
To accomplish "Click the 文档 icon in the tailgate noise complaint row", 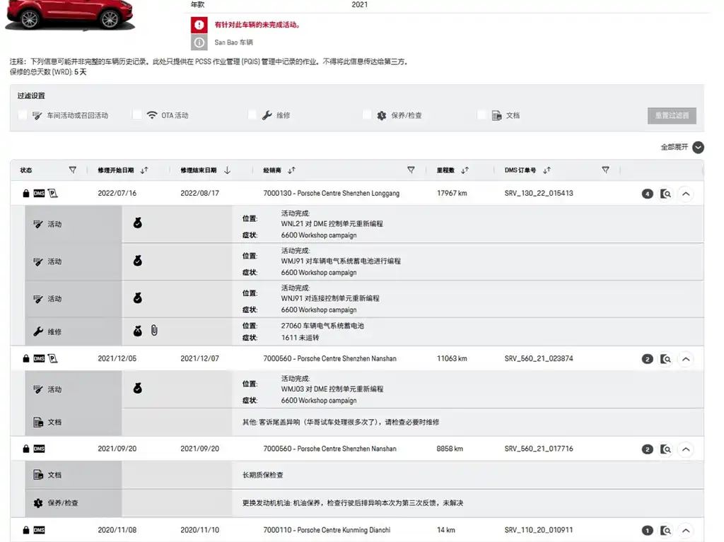I will pos(38,422).
